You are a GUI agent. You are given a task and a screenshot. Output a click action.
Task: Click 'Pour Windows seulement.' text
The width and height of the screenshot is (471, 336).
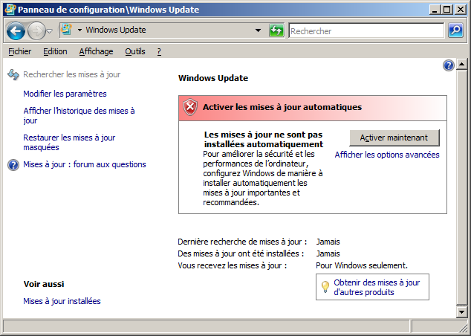(x=362, y=265)
